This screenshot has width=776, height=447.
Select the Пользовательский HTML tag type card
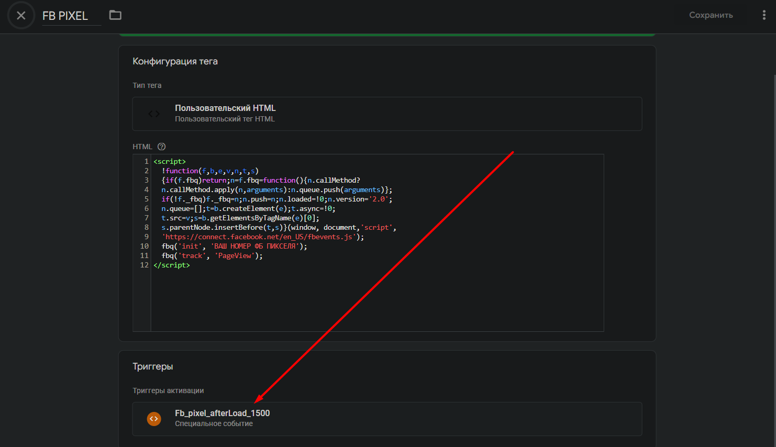tap(387, 114)
